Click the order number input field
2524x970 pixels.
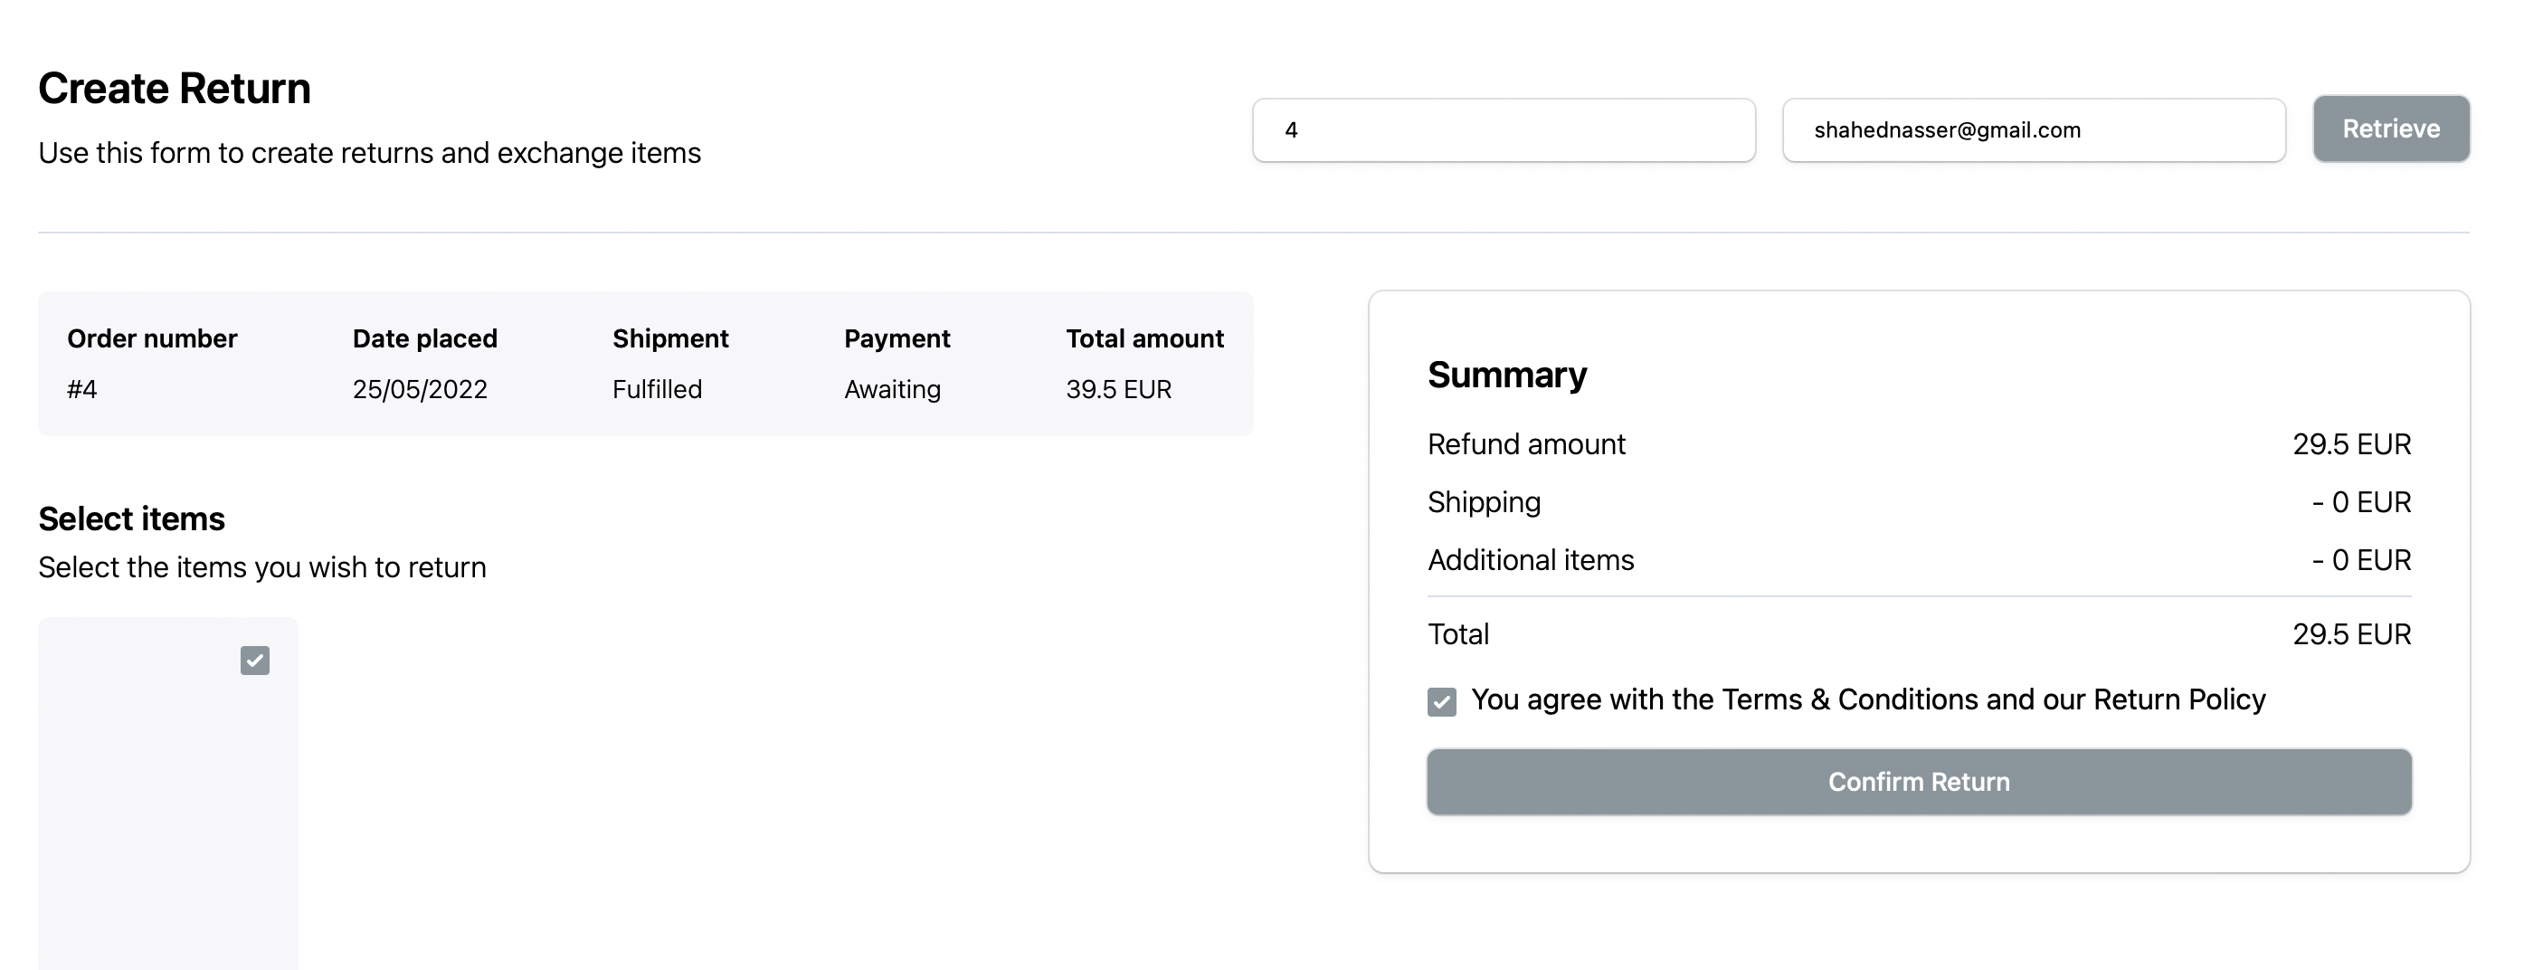point(1503,130)
